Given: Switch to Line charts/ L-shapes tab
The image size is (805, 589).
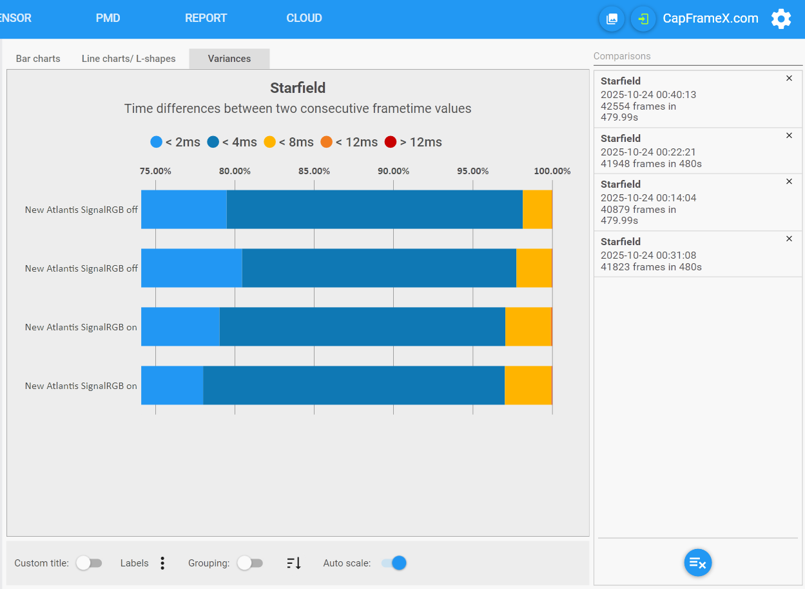Looking at the screenshot, I should 128,59.
